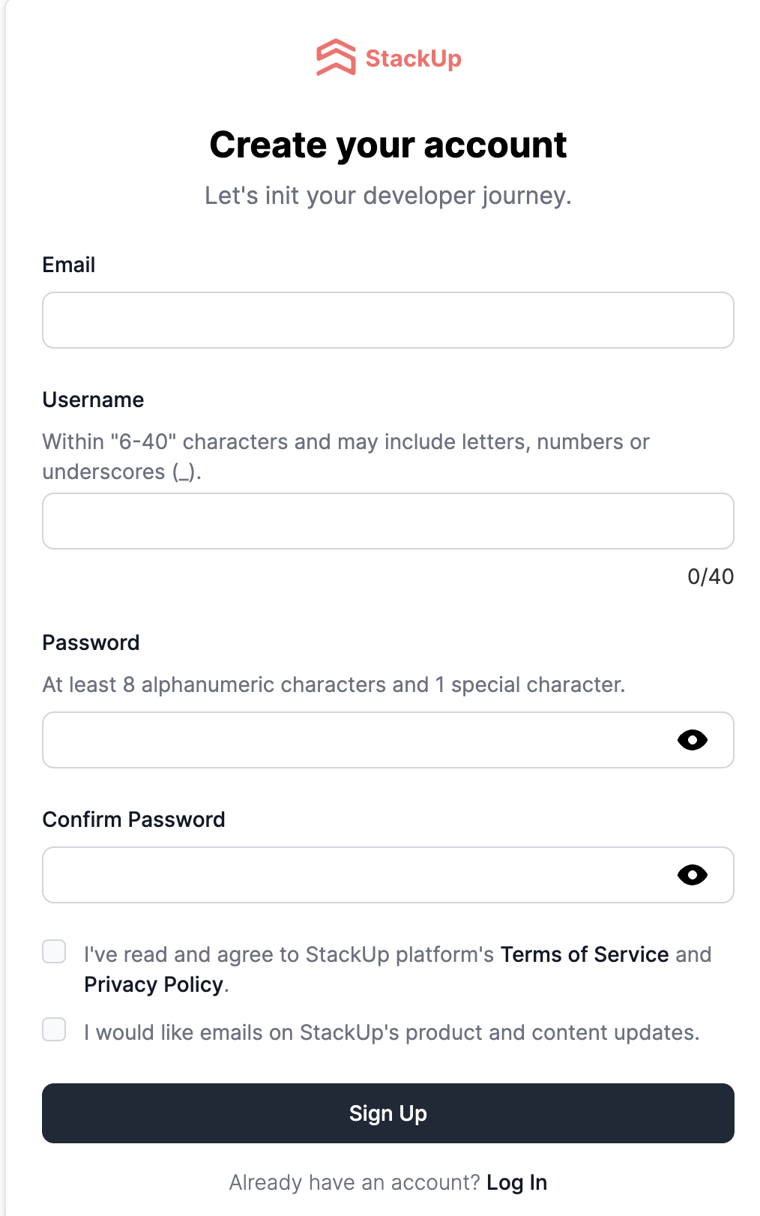Go to Log In page
Screen dimensions: 760x1216
coord(516,1182)
